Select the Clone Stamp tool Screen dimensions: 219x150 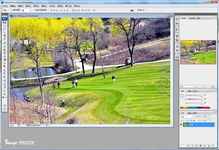[x=4, y=50]
